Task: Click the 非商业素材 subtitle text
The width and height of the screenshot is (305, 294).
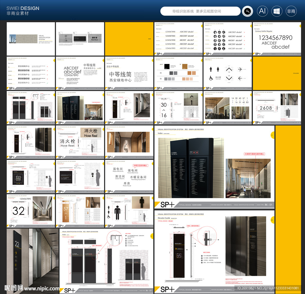Action: click(18, 13)
